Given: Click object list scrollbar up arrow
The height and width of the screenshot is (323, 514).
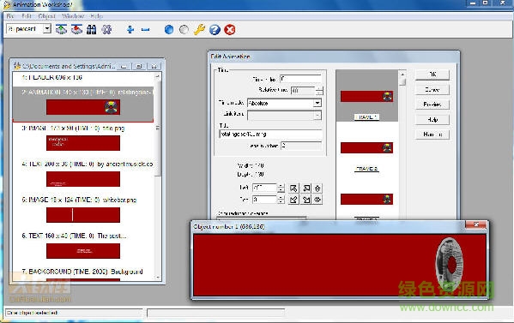Looking at the screenshot, I should 158,76.
